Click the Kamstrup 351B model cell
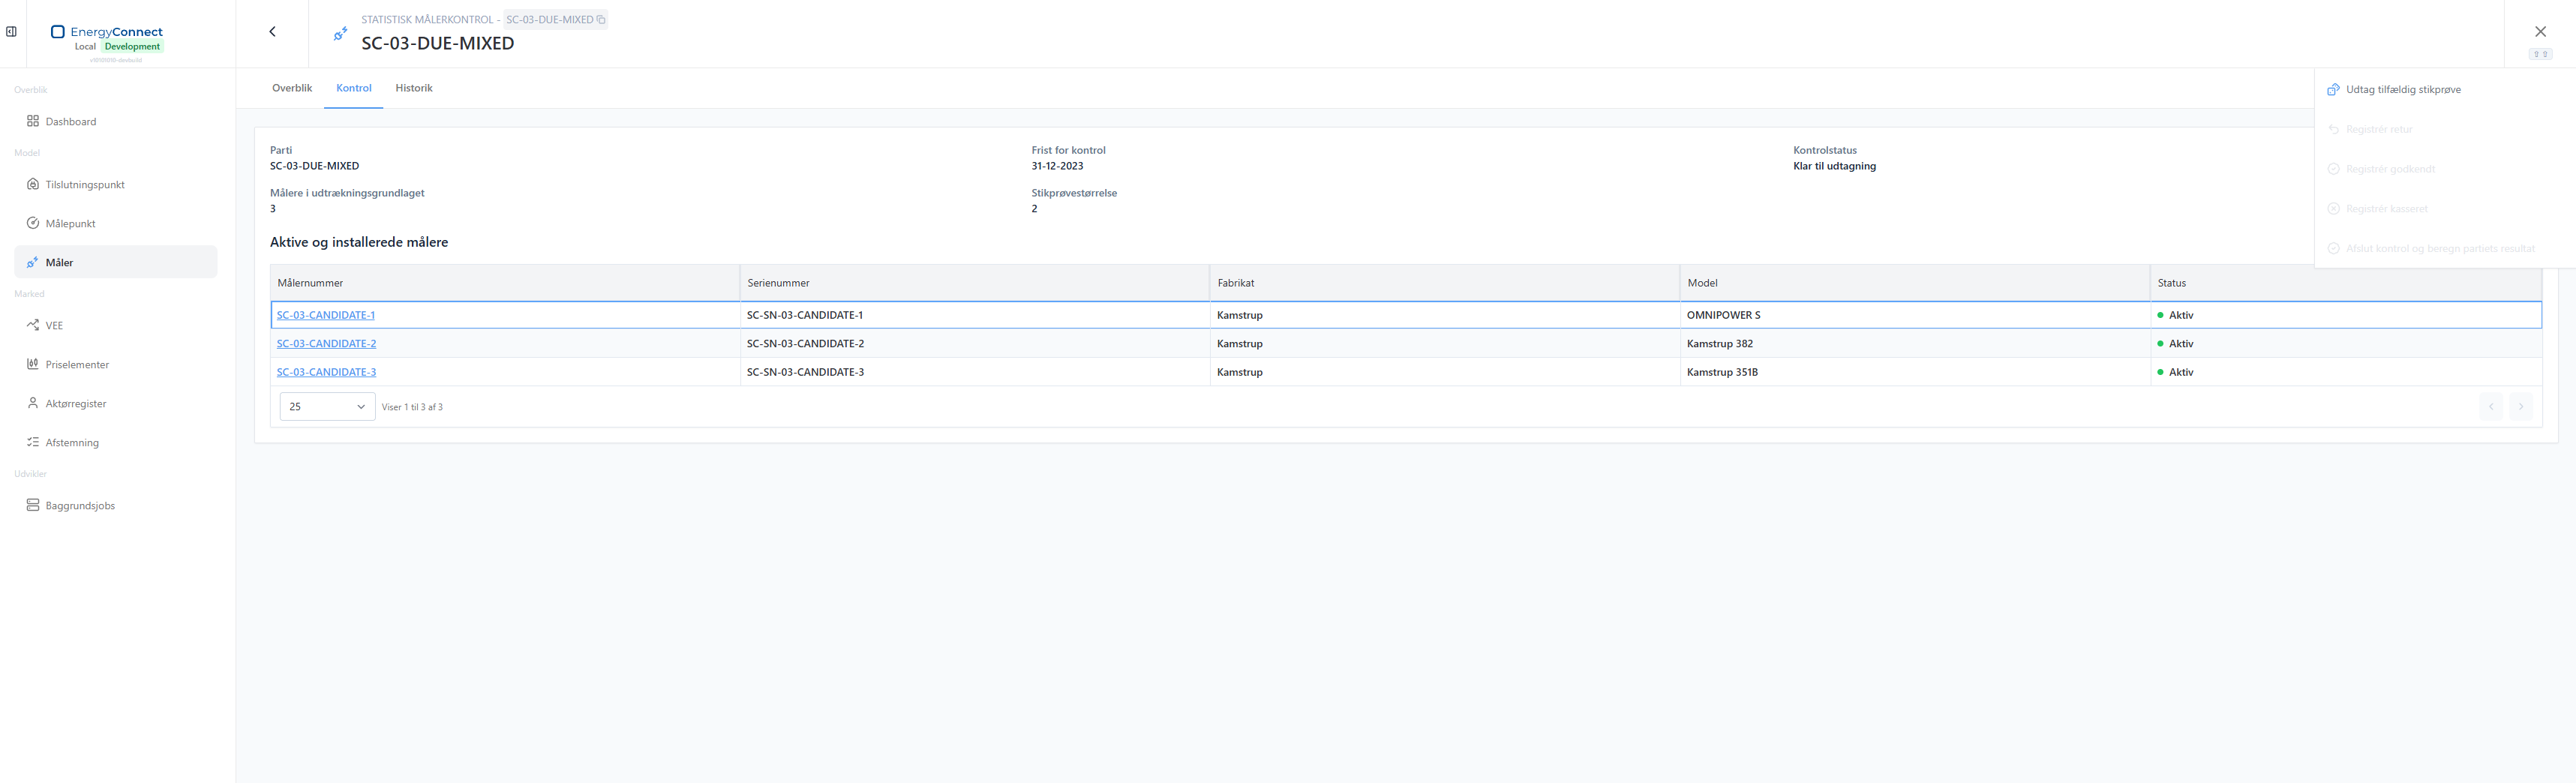Image resolution: width=2576 pixels, height=783 pixels. pyautogui.click(x=1915, y=372)
